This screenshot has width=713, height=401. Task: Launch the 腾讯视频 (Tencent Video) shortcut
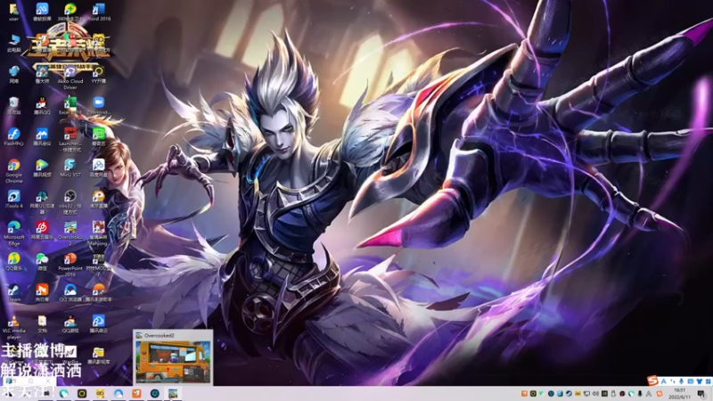point(42,168)
